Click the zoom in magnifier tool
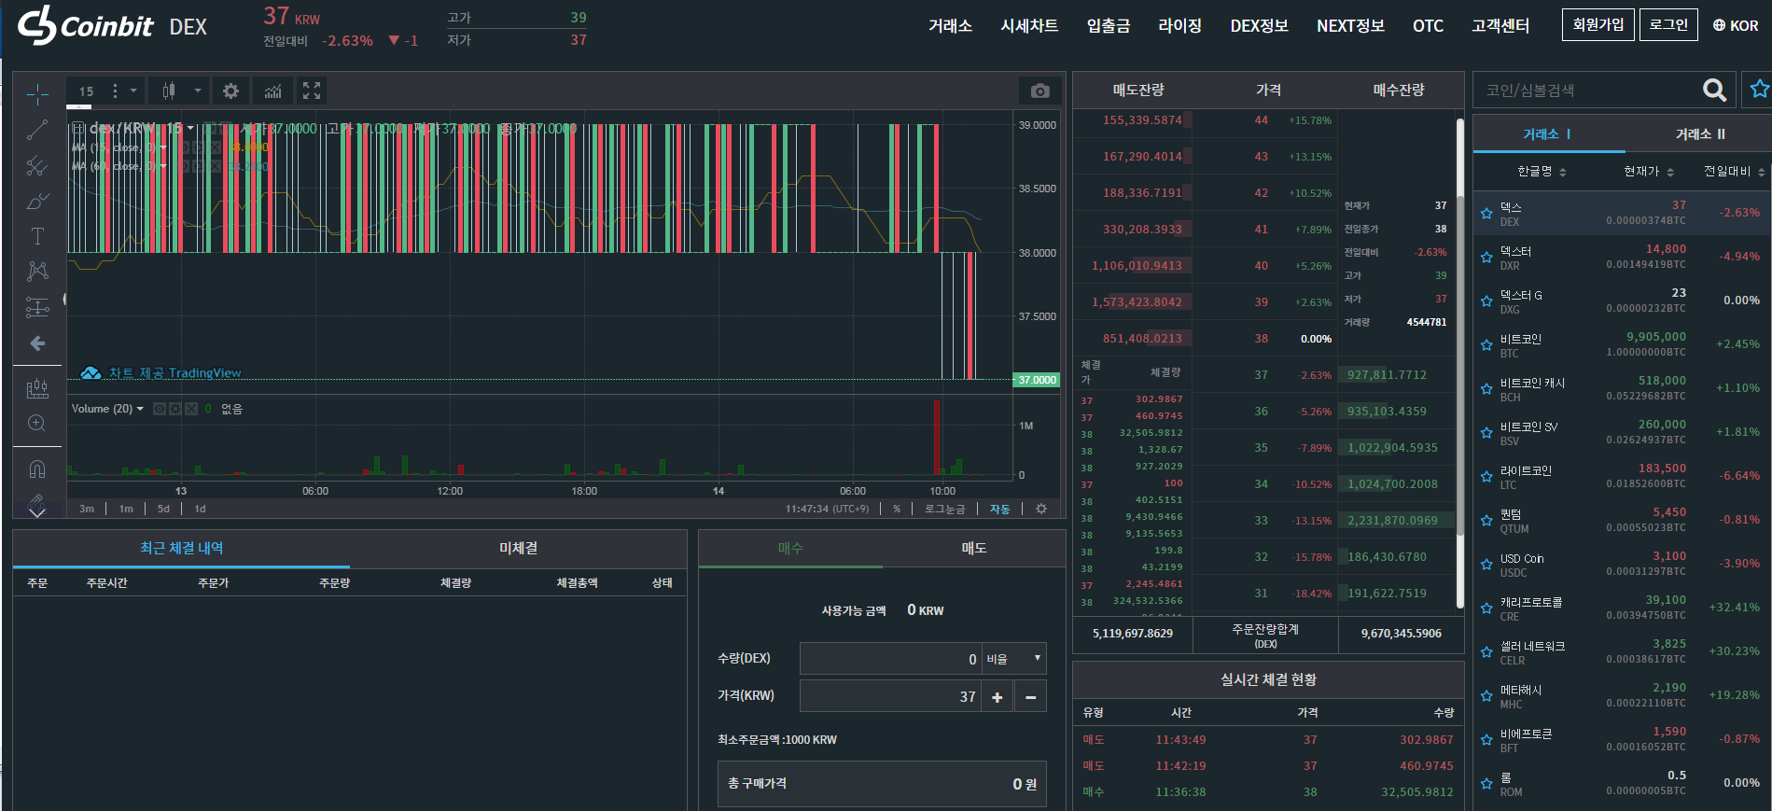The width and height of the screenshot is (1772, 811). [37, 423]
